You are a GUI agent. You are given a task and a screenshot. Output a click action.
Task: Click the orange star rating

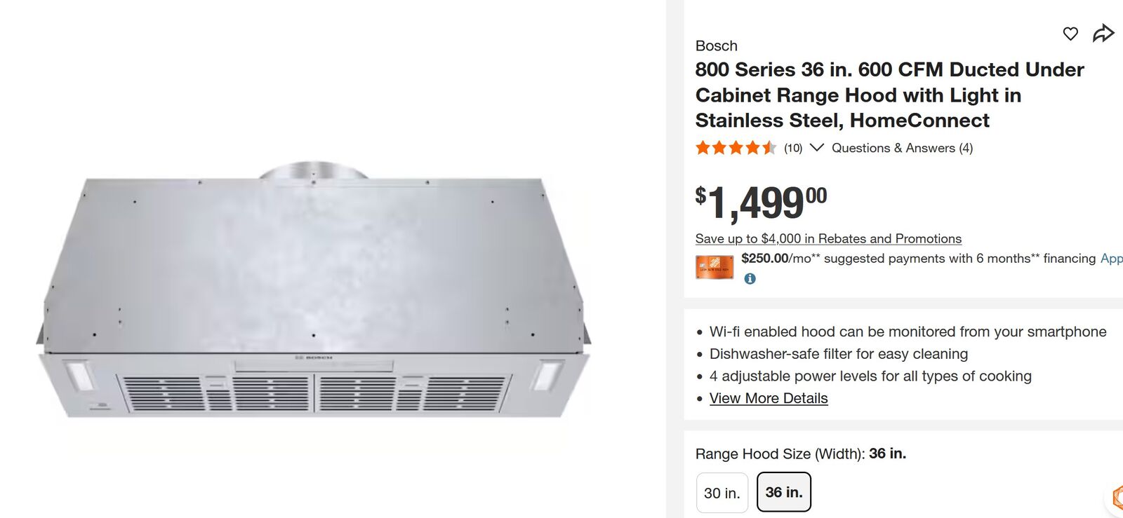(735, 148)
